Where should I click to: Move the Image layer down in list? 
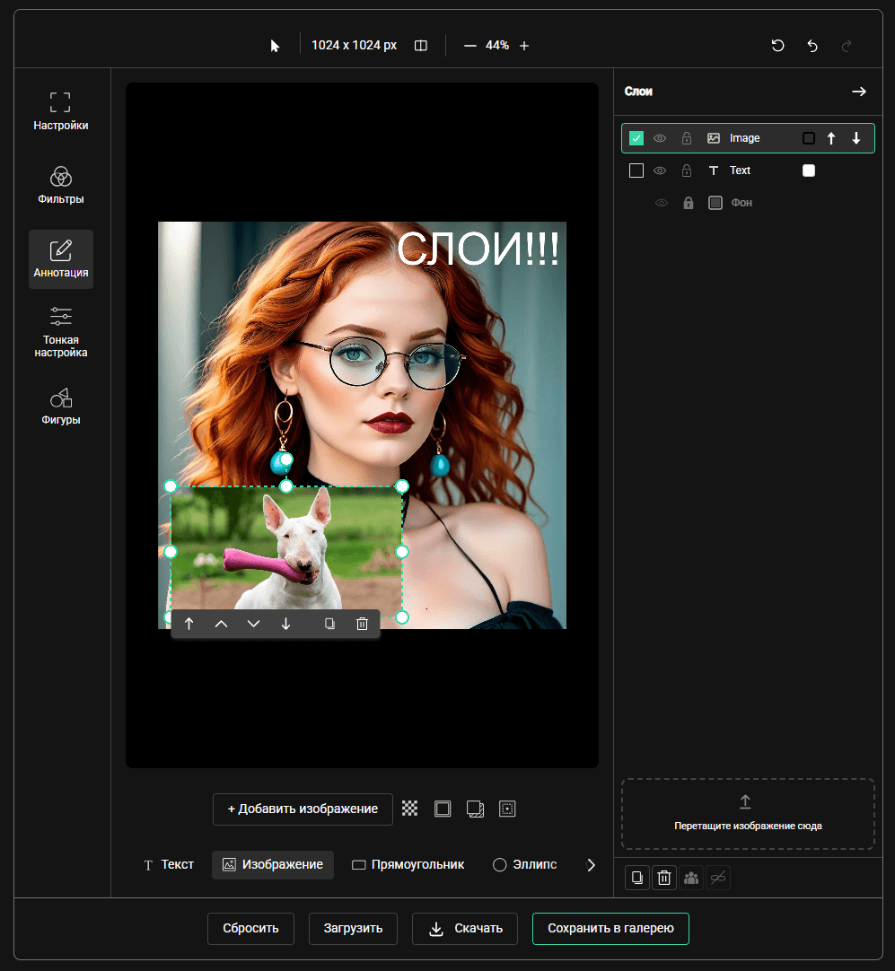(x=856, y=138)
